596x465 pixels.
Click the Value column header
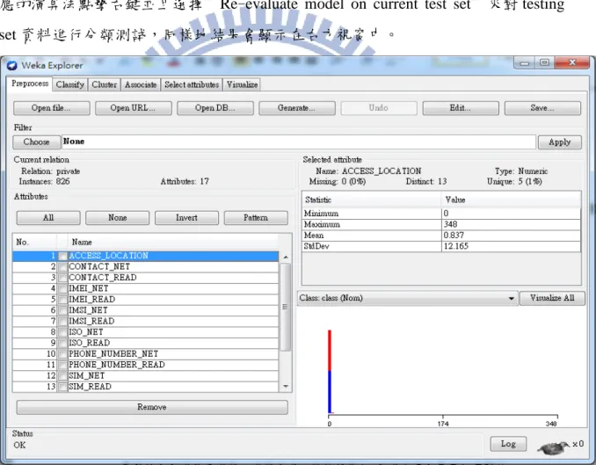tap(512, 200)
